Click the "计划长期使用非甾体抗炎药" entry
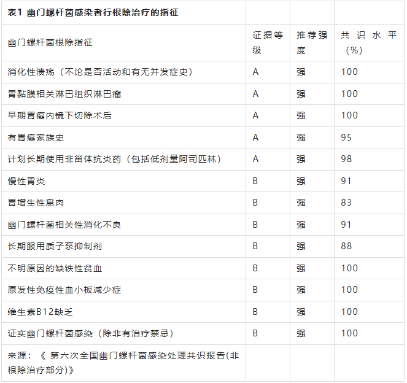The image size is (407, 383). coord(114,159)
